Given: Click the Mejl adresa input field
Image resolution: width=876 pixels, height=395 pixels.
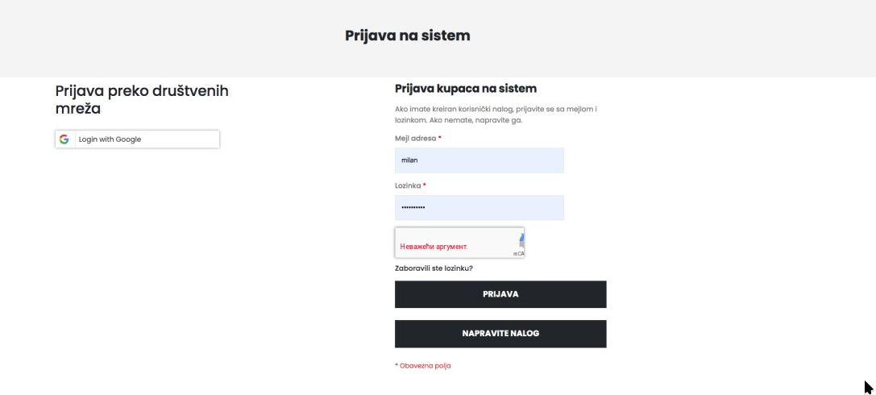Looking at the screenshot, I should (479, 160).
